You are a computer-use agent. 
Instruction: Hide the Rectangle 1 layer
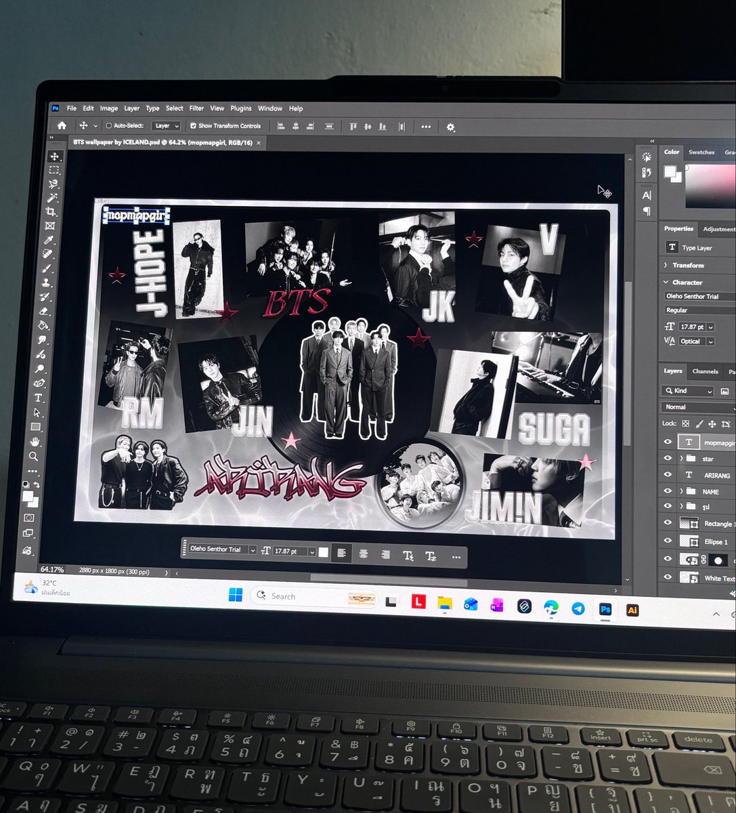(x=668, y=523)
